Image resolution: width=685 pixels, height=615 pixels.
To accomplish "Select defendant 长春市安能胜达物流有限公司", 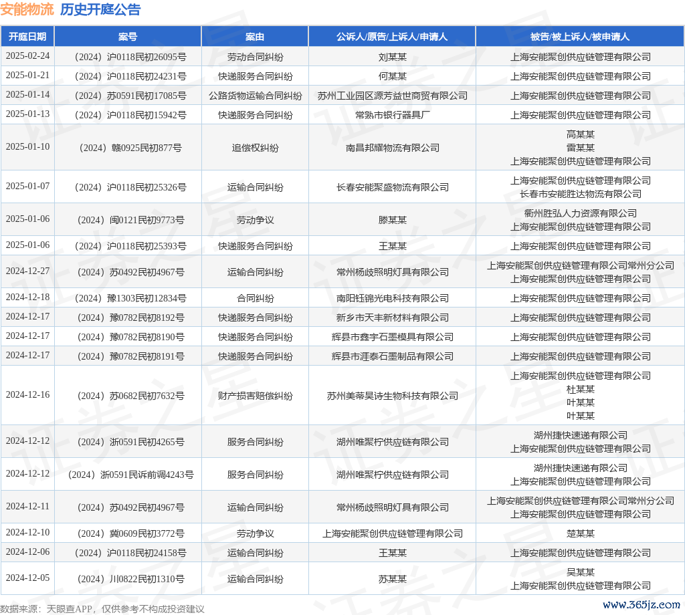I will (580, 194).
